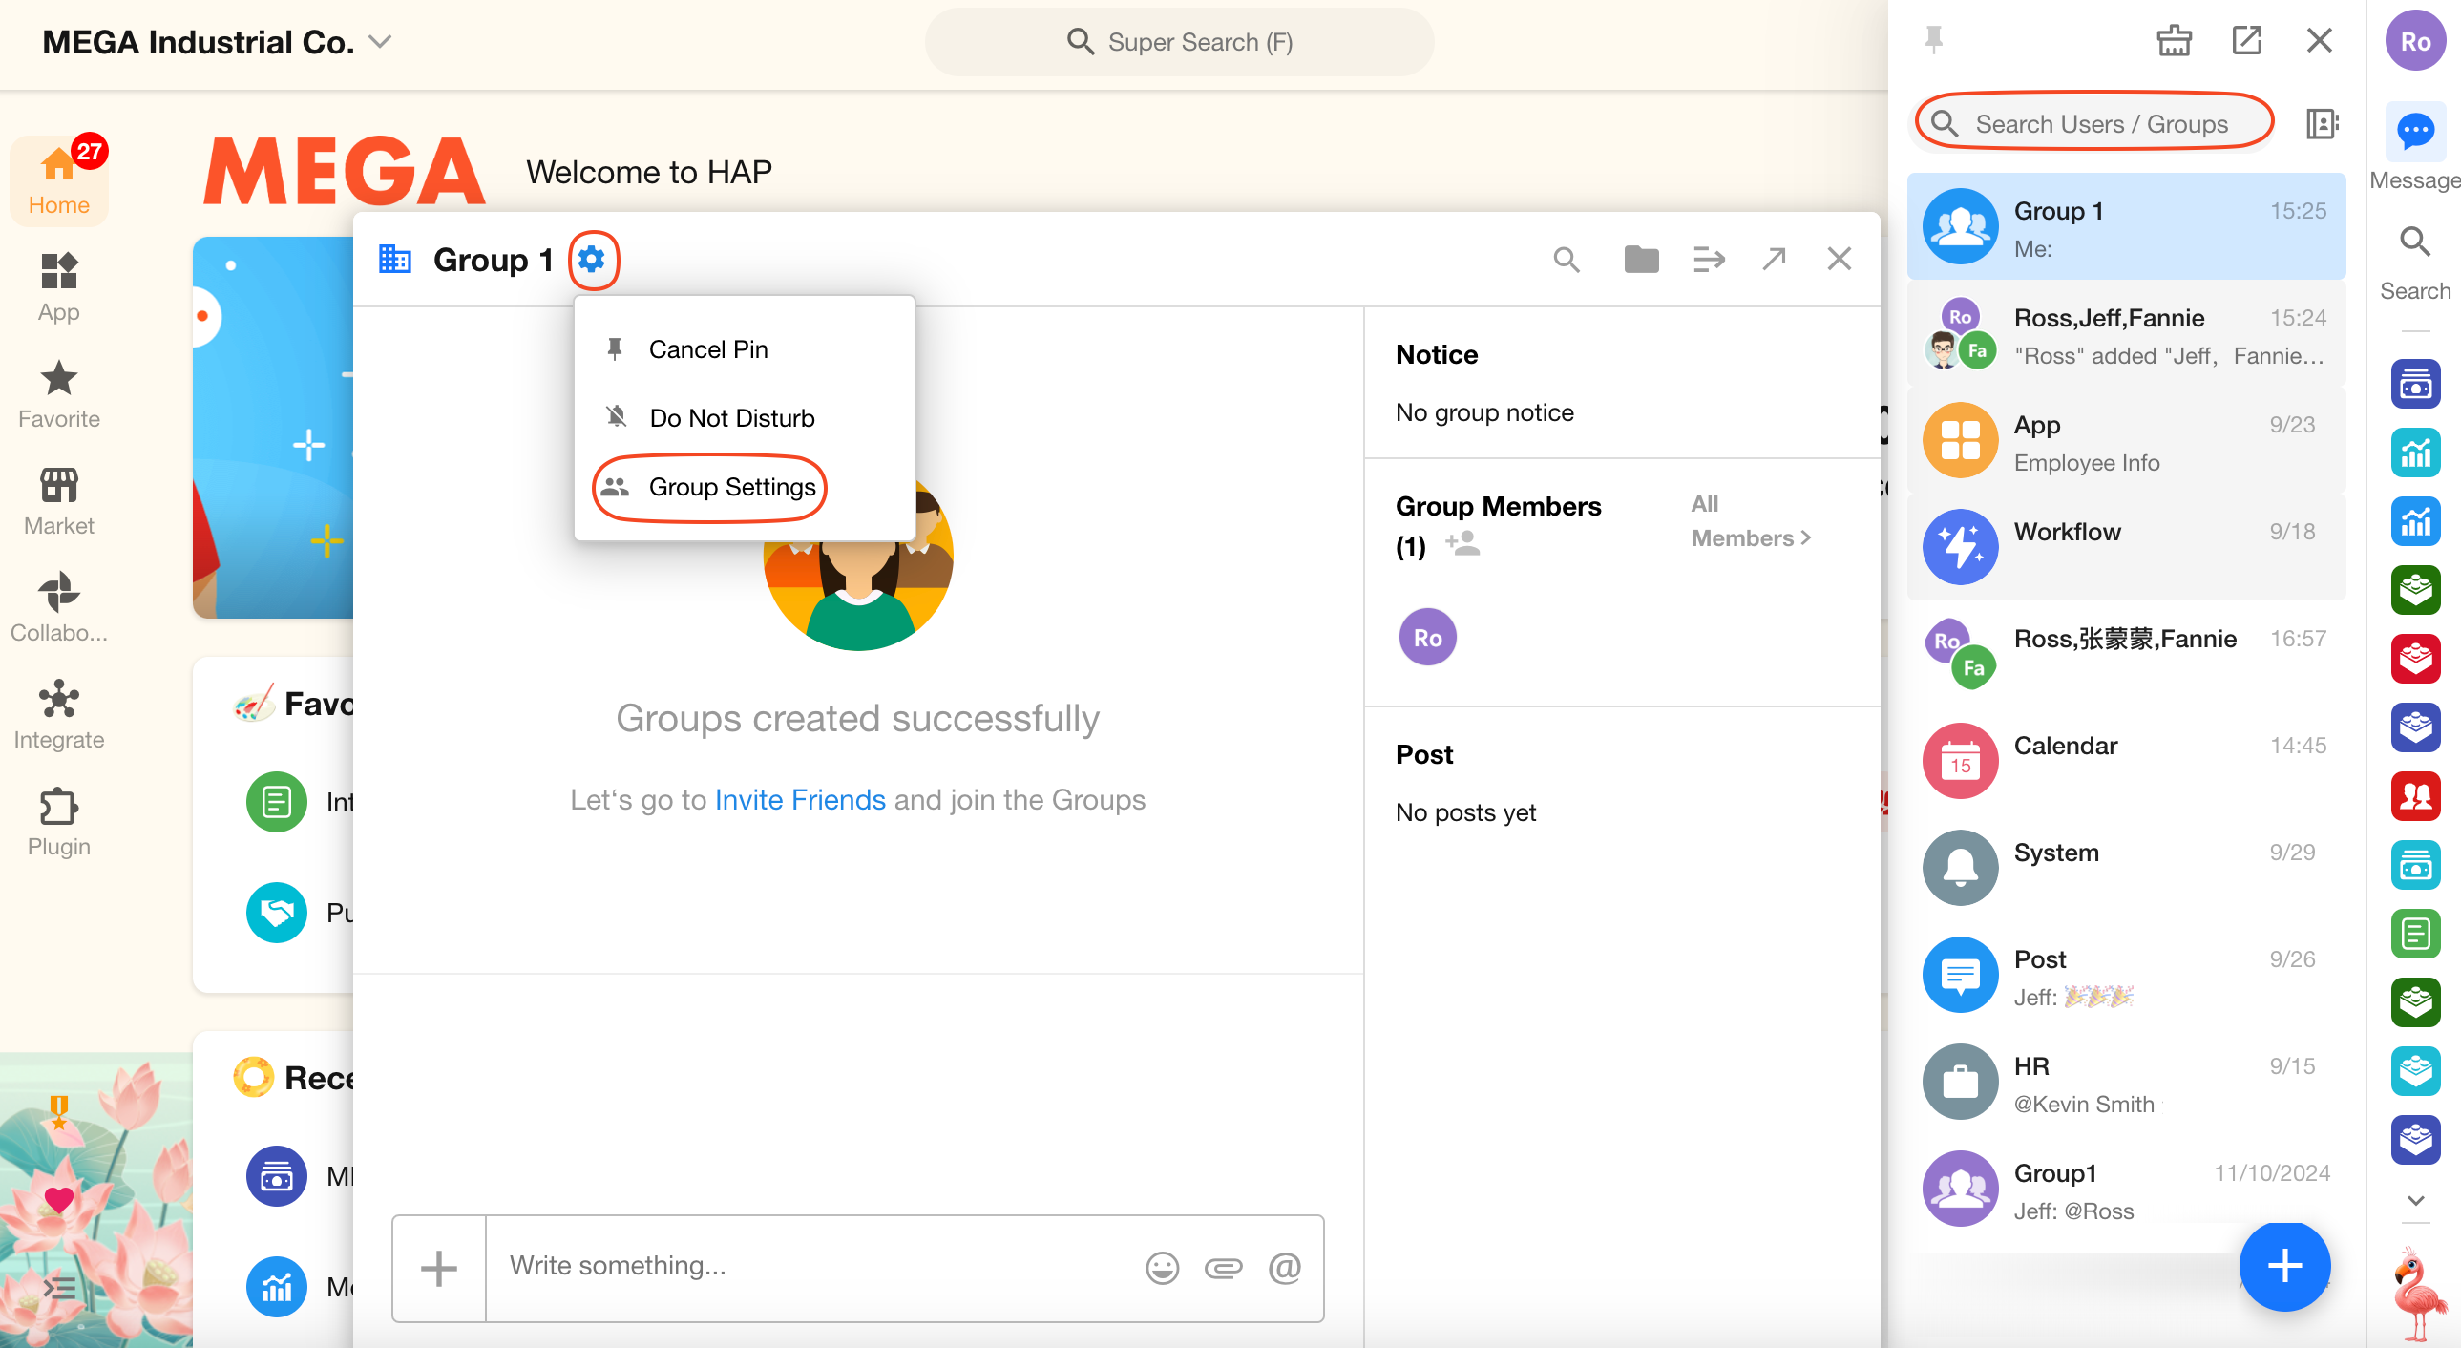Expand MEGA Industrial Co. organization dropdown
The width and height of the screenshot is (2461, 1348).
click(x=381, y=42)
